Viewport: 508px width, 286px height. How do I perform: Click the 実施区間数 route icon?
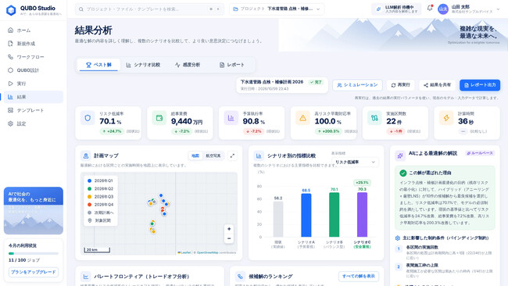[x=374, y=118]
